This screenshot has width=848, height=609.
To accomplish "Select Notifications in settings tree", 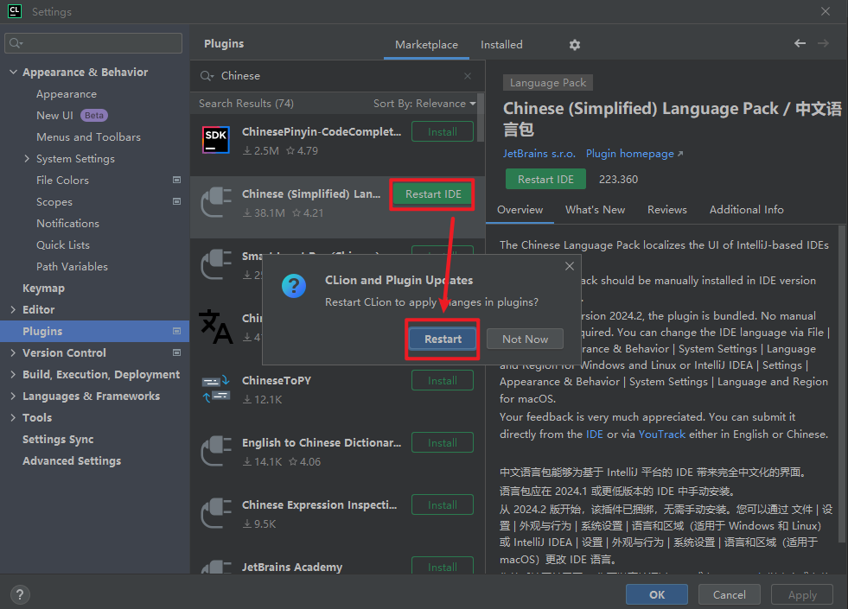I will (x=67, y=223).
